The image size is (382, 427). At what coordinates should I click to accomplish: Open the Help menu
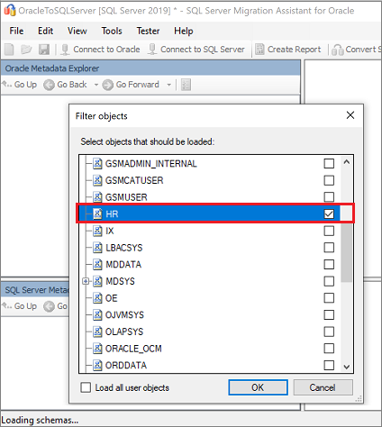coord(184,31)
